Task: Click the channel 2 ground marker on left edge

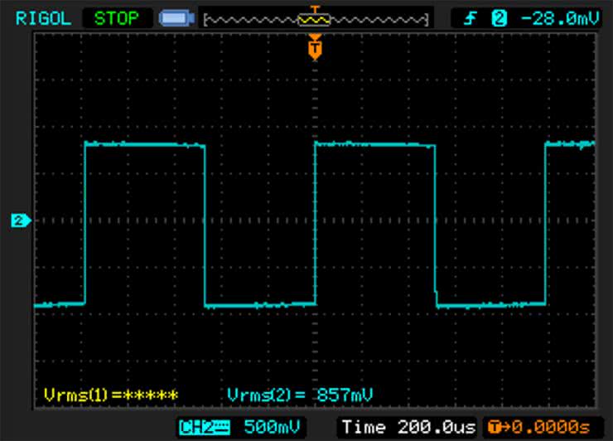Action: 20,220
